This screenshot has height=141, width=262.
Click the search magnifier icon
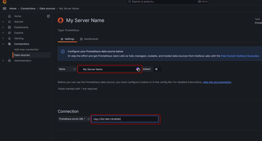click(x=130, y=2)
